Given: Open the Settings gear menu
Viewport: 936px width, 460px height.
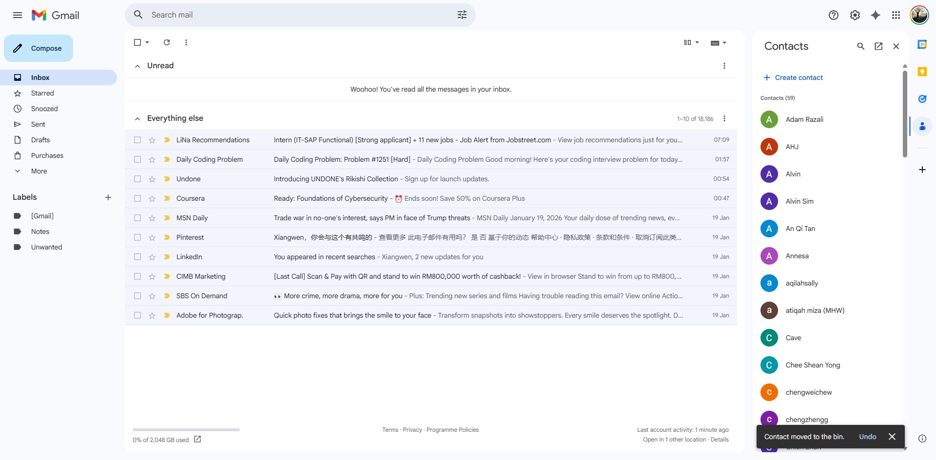Looking at the screenshot, I should point(855,15).
